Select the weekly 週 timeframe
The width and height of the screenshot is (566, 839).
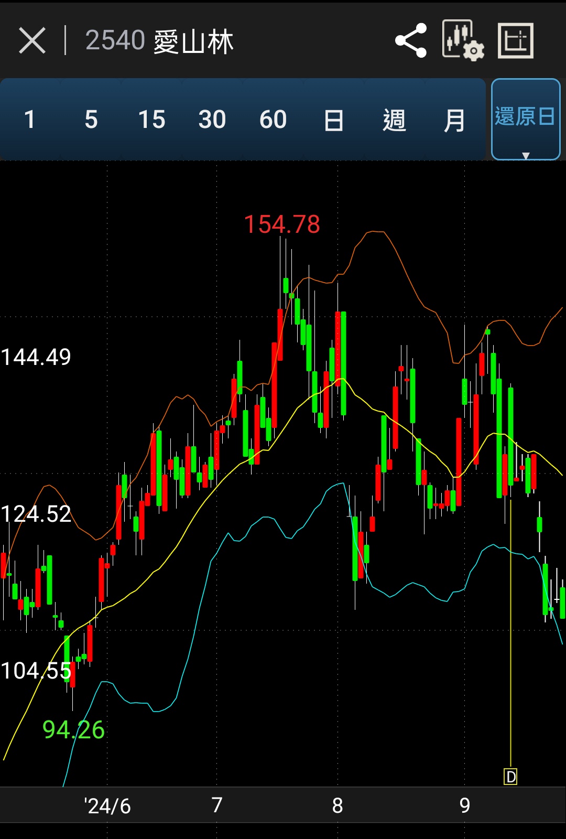[394, 120]
